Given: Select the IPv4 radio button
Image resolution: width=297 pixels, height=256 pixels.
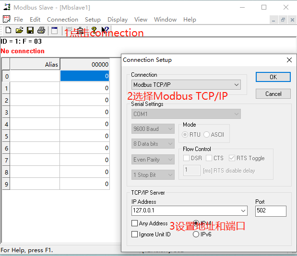Looking at the screenshot, I should [x=196, y=223].
